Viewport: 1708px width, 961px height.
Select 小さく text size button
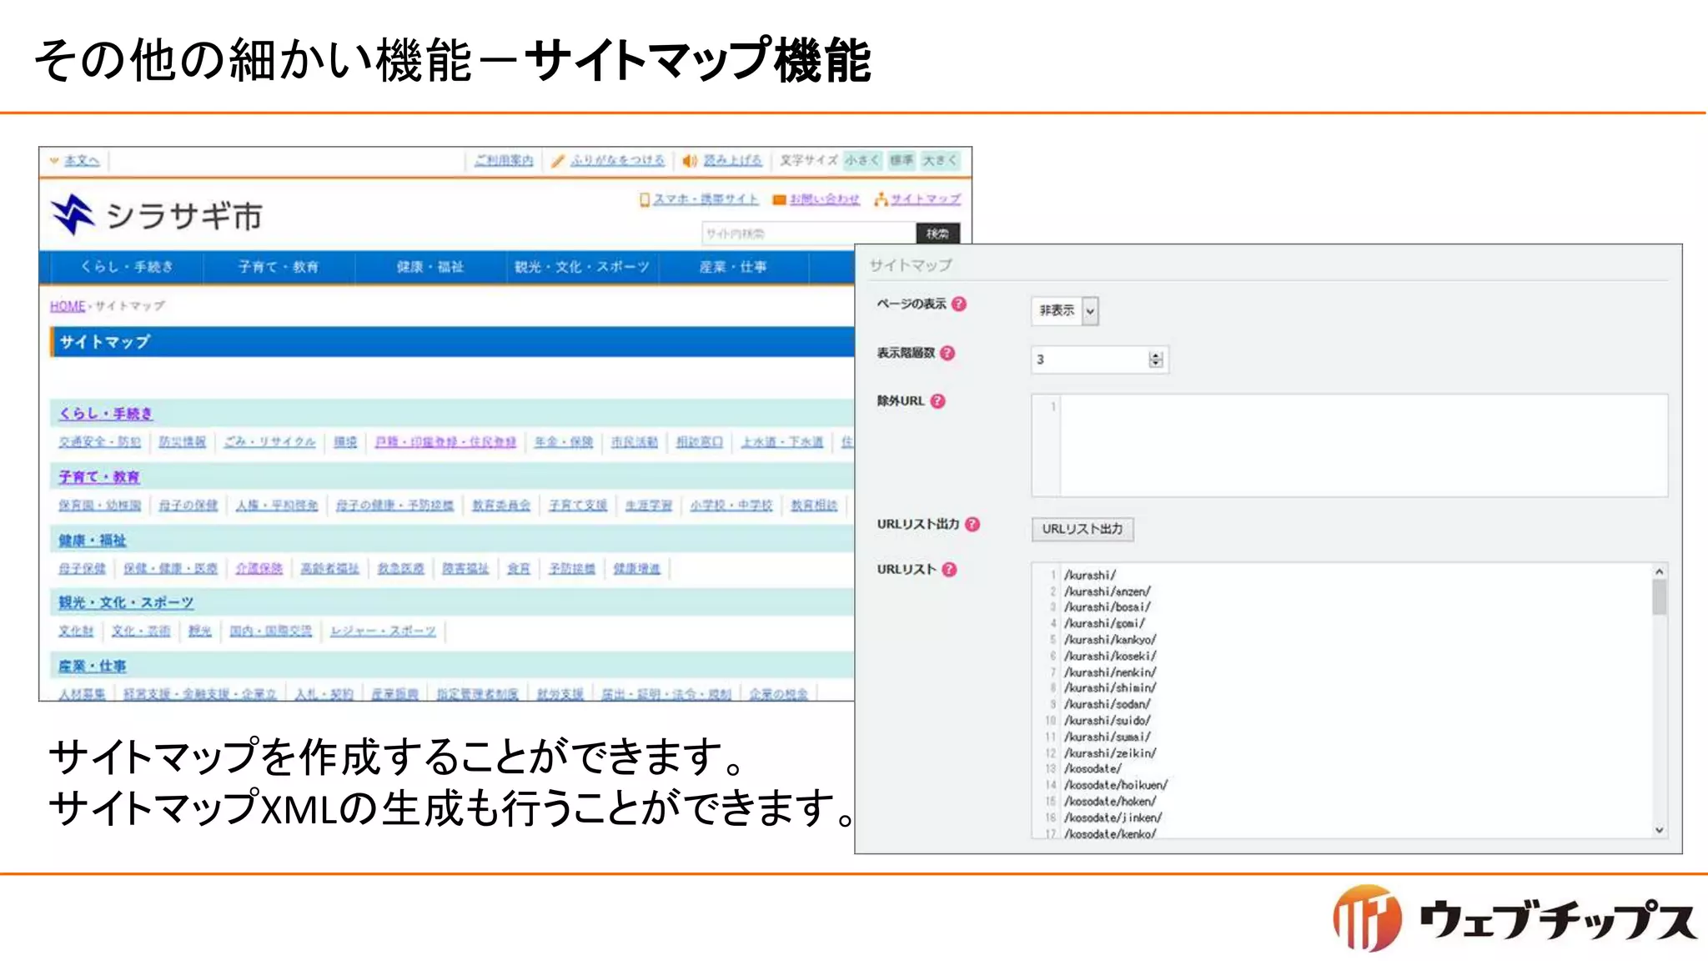862,160
